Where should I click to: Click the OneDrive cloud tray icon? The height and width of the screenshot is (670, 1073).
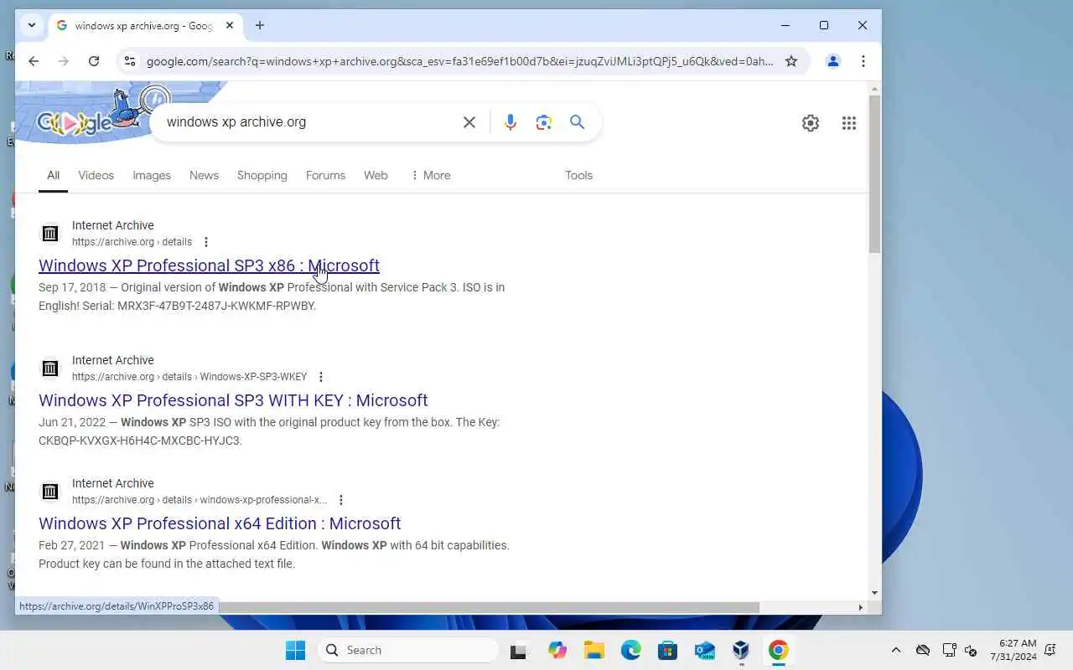click(923, 650)
